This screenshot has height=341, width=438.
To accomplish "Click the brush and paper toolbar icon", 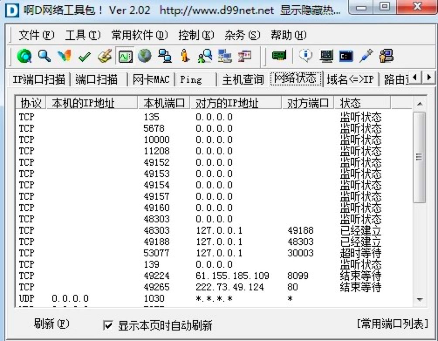I will click(x=105, y=55).
